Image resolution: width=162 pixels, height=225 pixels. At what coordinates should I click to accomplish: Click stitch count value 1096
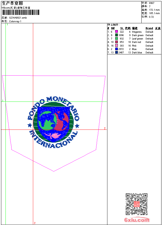tap(121, 35)
